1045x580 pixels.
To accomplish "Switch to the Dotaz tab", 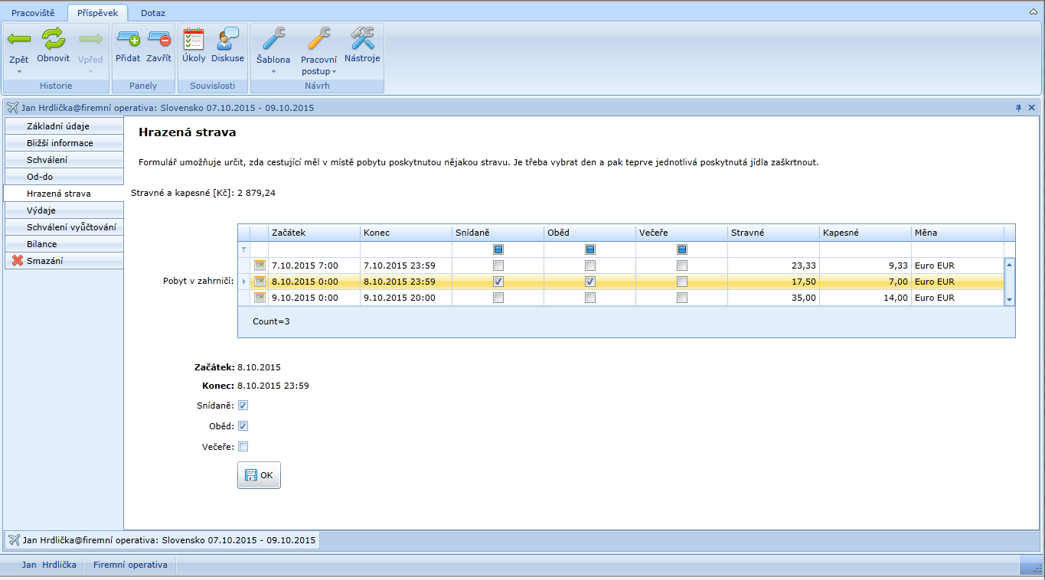I will [x=152, y=13].
